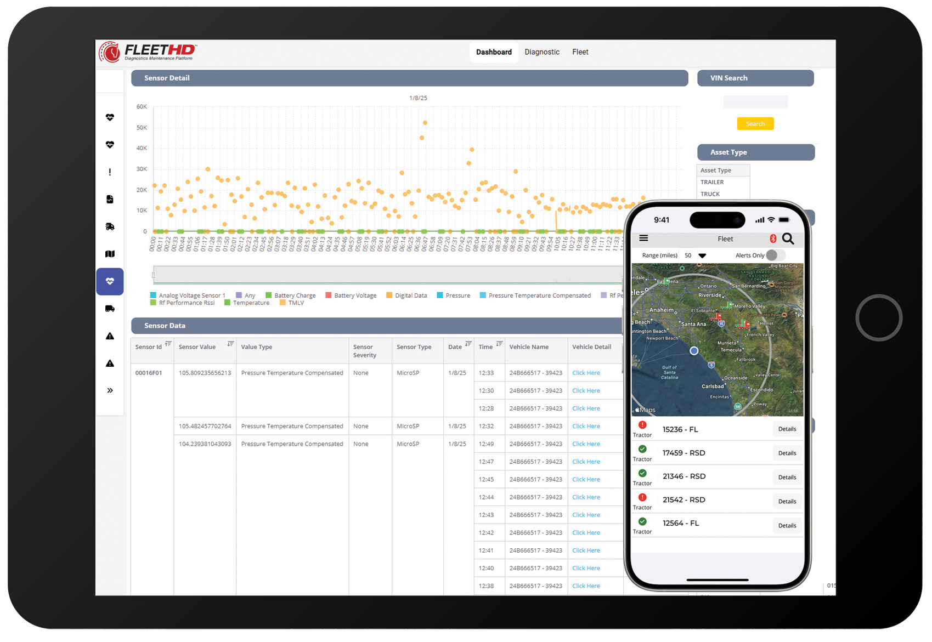The height and width of the screenshot is (642, 932).
Task: Toggle the Battery Charge series in the chart legend
Action: pyautogui.click(x=290, y=296)
